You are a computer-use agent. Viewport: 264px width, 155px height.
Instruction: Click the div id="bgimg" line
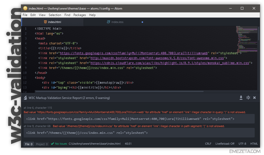[x=81, y=87]
